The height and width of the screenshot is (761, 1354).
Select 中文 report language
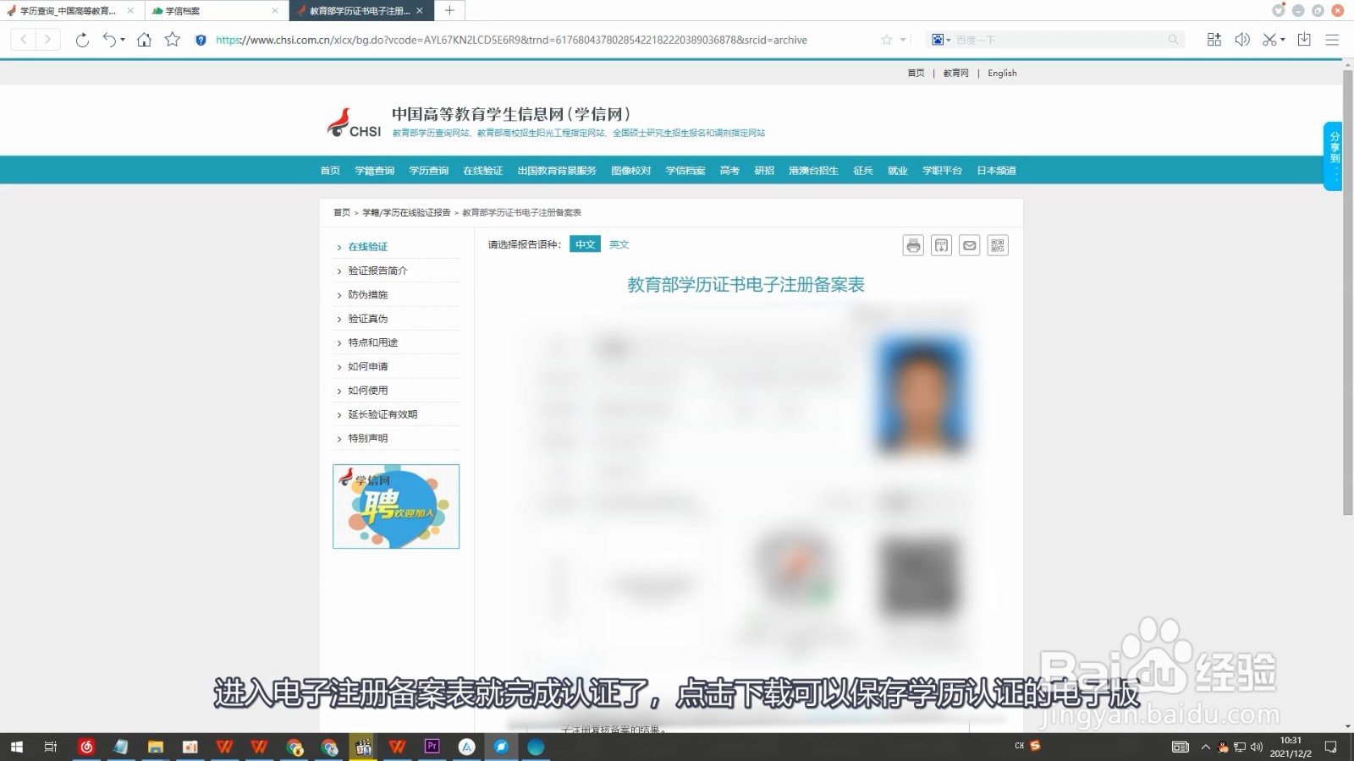coord(585,244)
